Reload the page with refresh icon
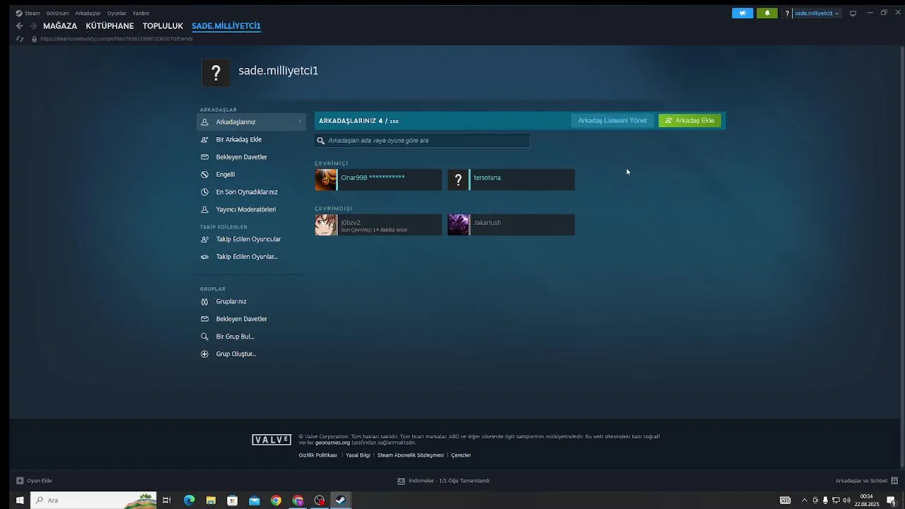The height and width of the screenshot is (509, 905). [20, 39]
